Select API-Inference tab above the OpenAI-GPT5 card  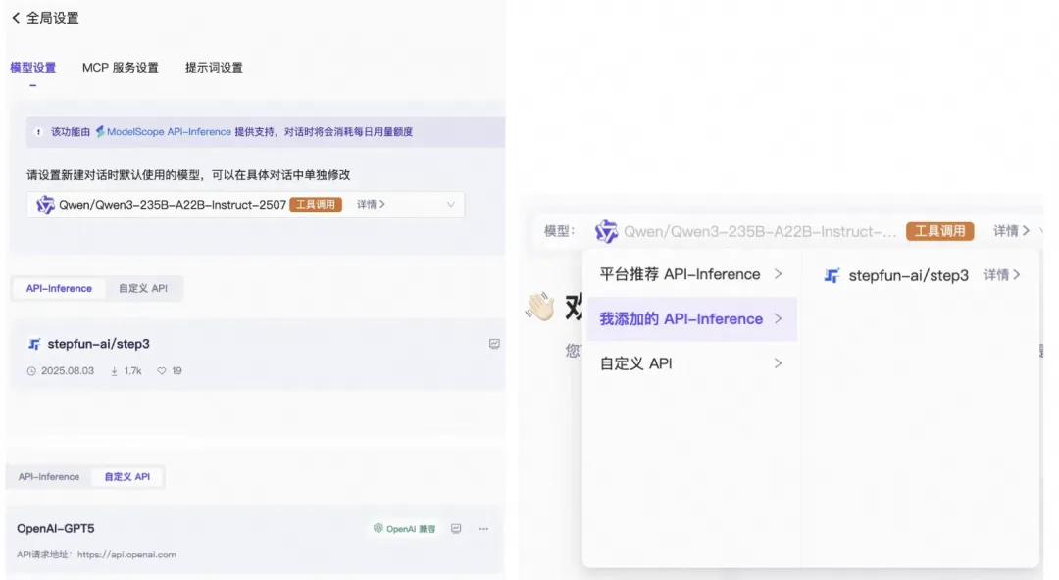point(49,477)
